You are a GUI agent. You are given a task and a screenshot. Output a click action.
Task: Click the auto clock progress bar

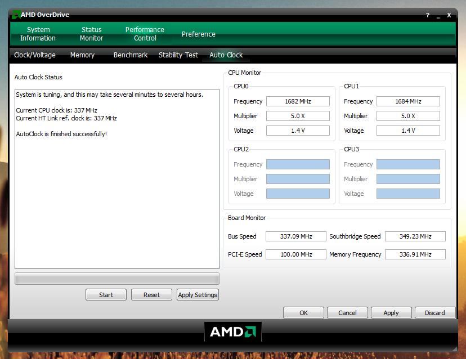click(117, 279)
